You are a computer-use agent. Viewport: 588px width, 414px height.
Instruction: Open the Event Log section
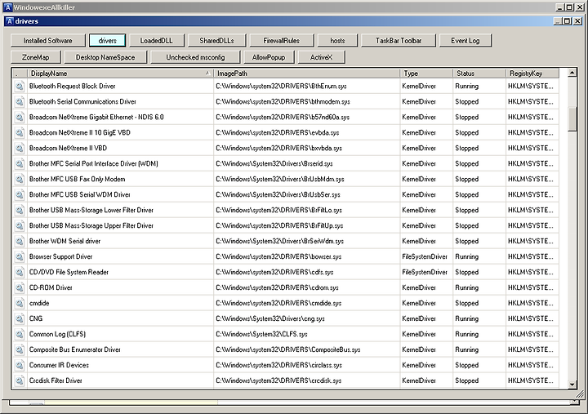tap(465, 41)
